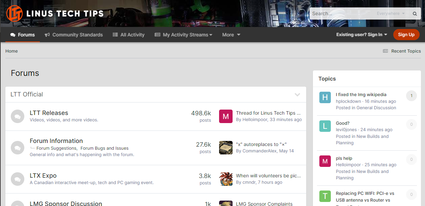Go to All Activity

(x=129, y=35)
